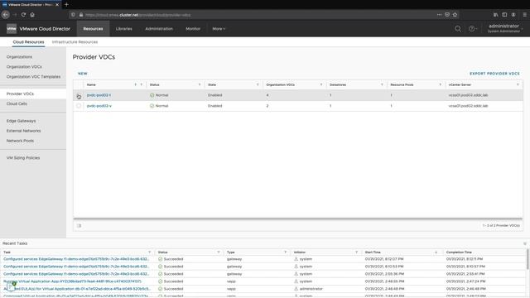This screenshot has height=298, width=530.
Task: Filter the Organization VDCs column
Action: 321,84
